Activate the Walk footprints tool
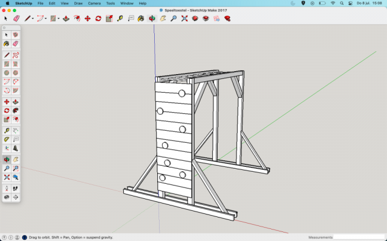387x241 pixels. point(16,189)
